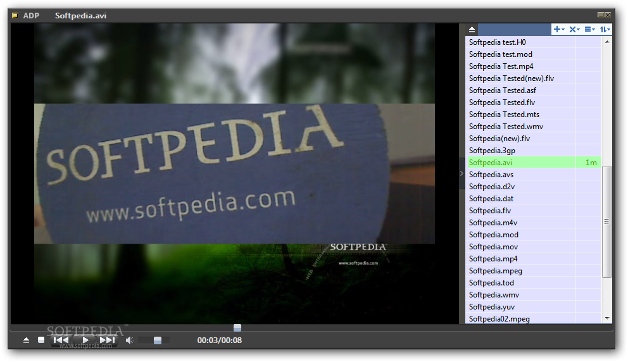628x362 pixels.
Task: Select Softpedia.3gp in playlist
Action: (532, 150)
